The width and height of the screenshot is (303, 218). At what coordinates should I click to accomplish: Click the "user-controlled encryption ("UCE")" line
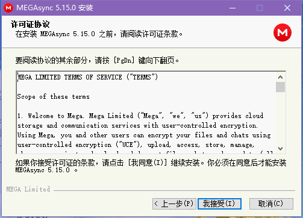pos(136,145)
